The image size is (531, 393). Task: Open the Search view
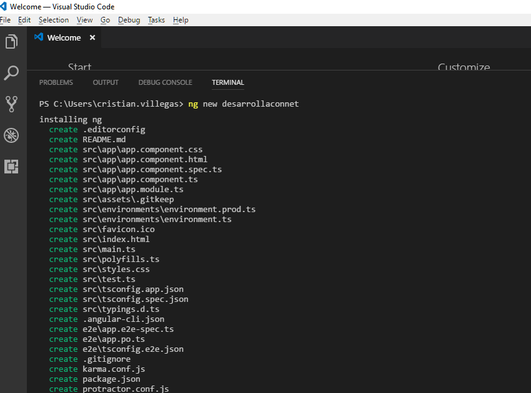(11, 73)
